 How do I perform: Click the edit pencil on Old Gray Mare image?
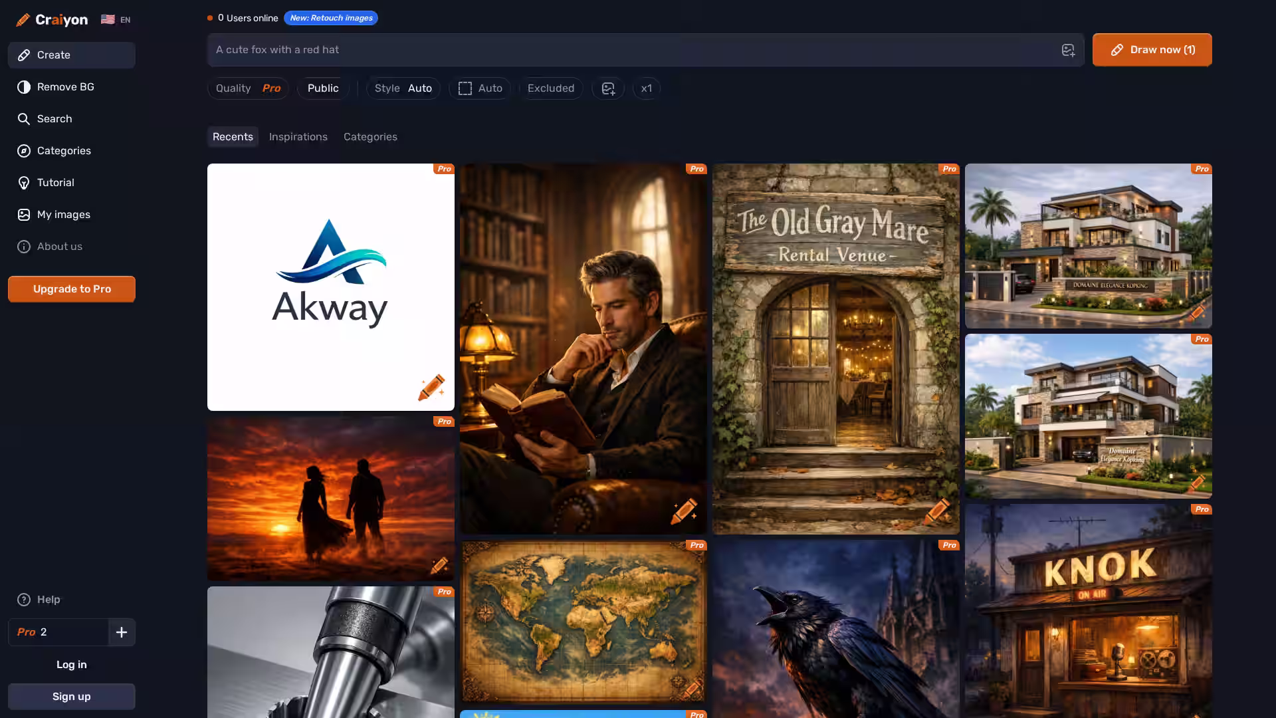[936, 511]
